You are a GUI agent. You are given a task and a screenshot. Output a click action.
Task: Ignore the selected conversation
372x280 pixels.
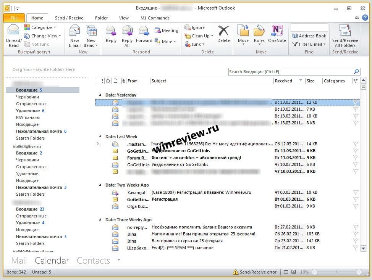click(x=194, y=27)
